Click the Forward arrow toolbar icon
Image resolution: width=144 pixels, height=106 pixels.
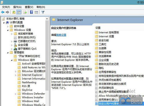pos(8,12)
